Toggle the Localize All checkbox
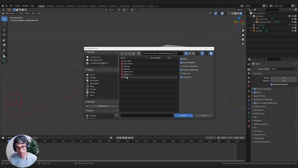298x168 pixels. point(181,77)
